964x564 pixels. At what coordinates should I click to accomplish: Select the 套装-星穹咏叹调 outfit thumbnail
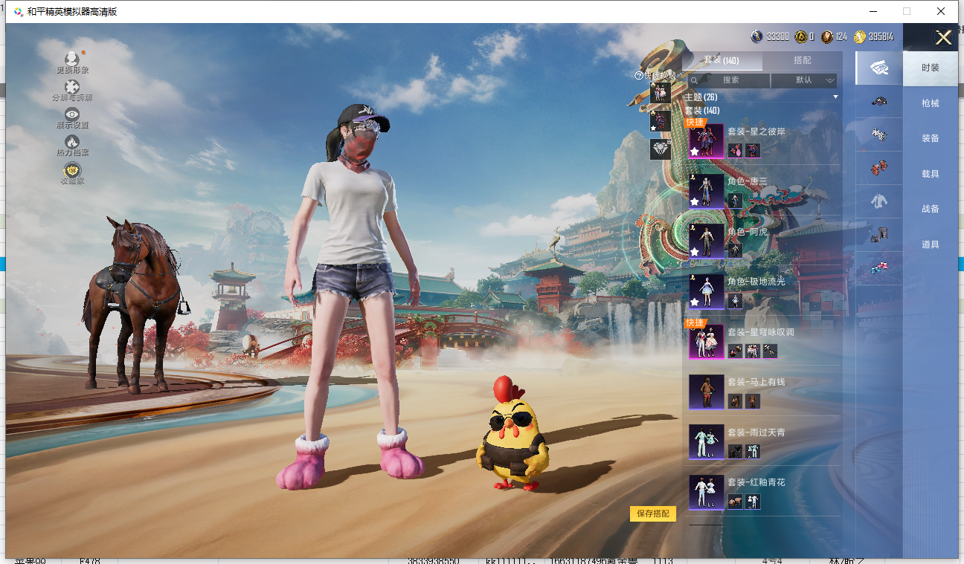[706, 342]
